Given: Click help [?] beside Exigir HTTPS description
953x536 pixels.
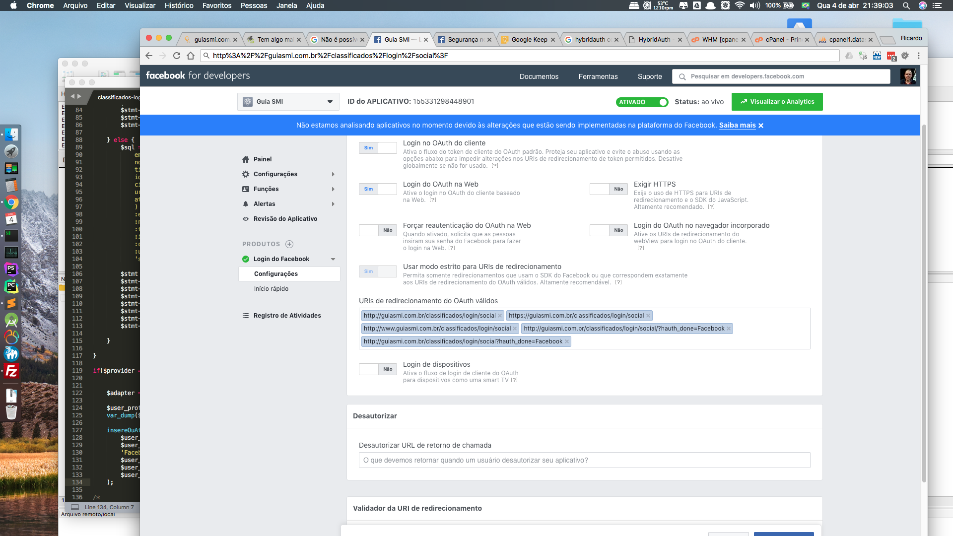Looking at the screenshot, I should coord(711,207).
